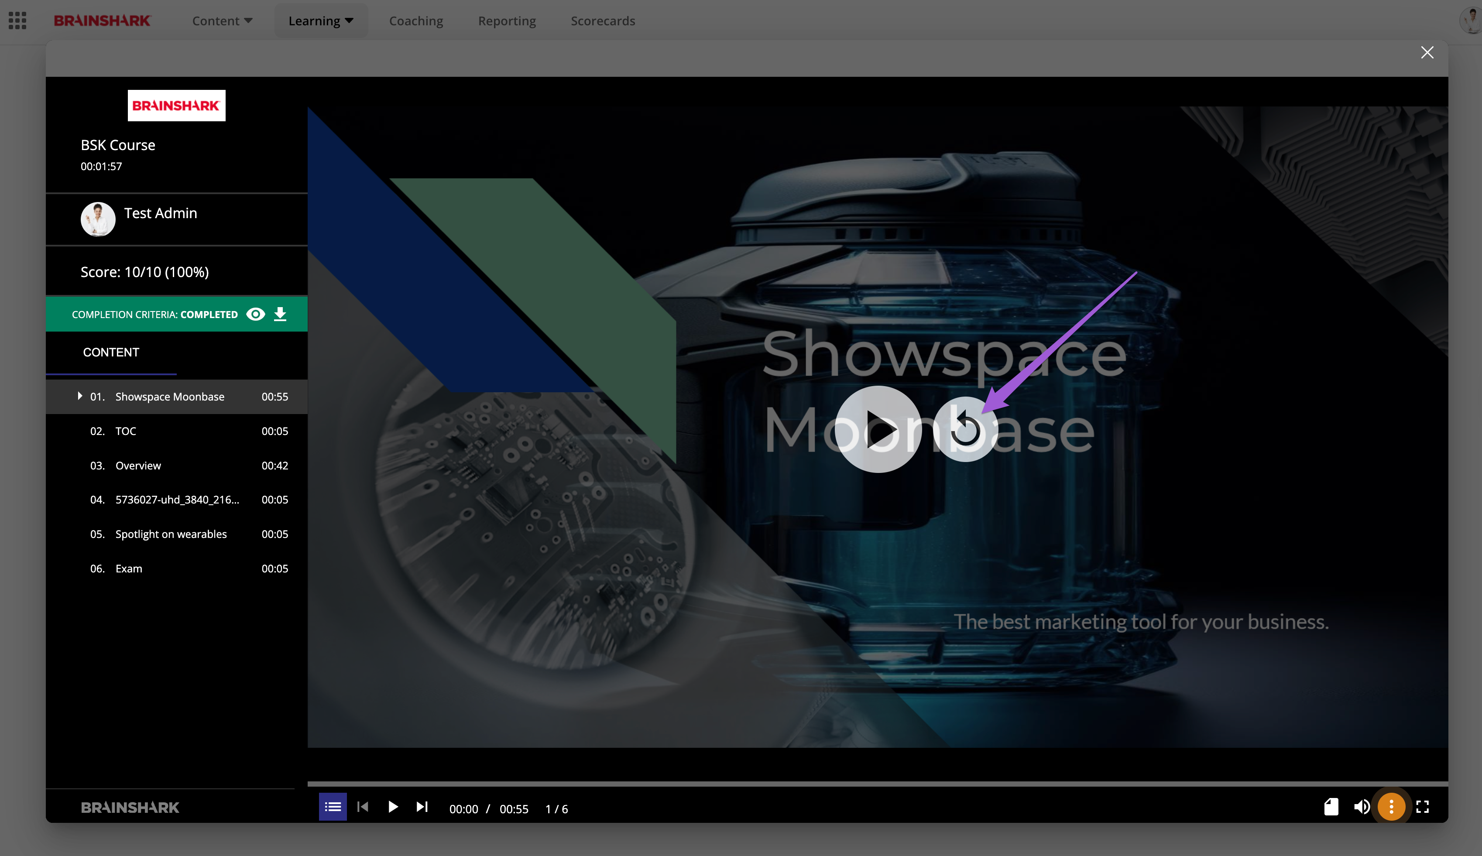
Task: Mute the volume speaker icon
Action: pos(1362,807)
